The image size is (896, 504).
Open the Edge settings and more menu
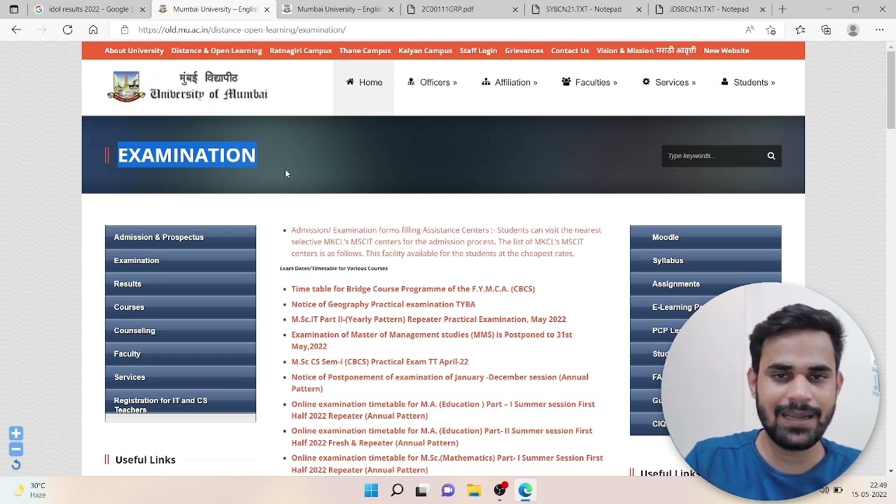879,29
